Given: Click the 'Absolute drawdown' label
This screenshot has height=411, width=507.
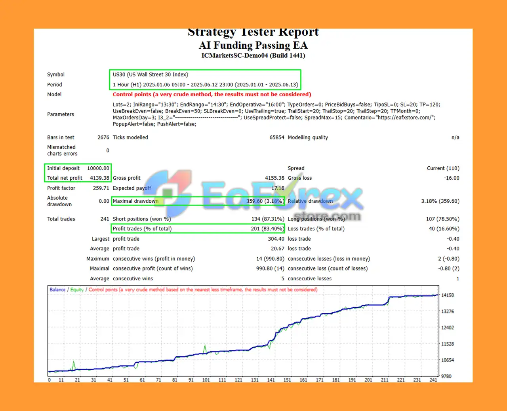Looking at the screenshot, I should [59, 201].
